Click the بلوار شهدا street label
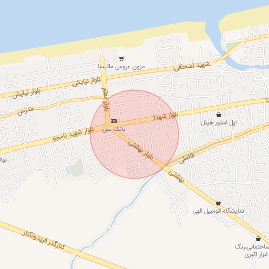 coord(165,116)
